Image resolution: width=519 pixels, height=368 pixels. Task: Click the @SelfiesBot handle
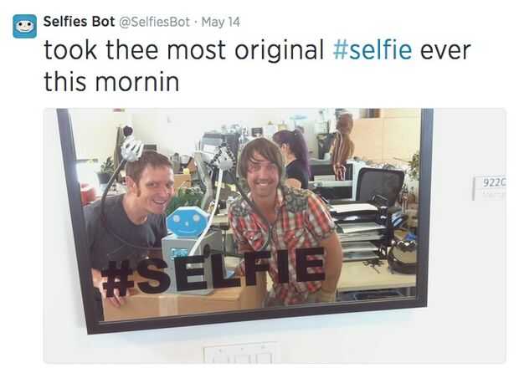tap(154, 22)
